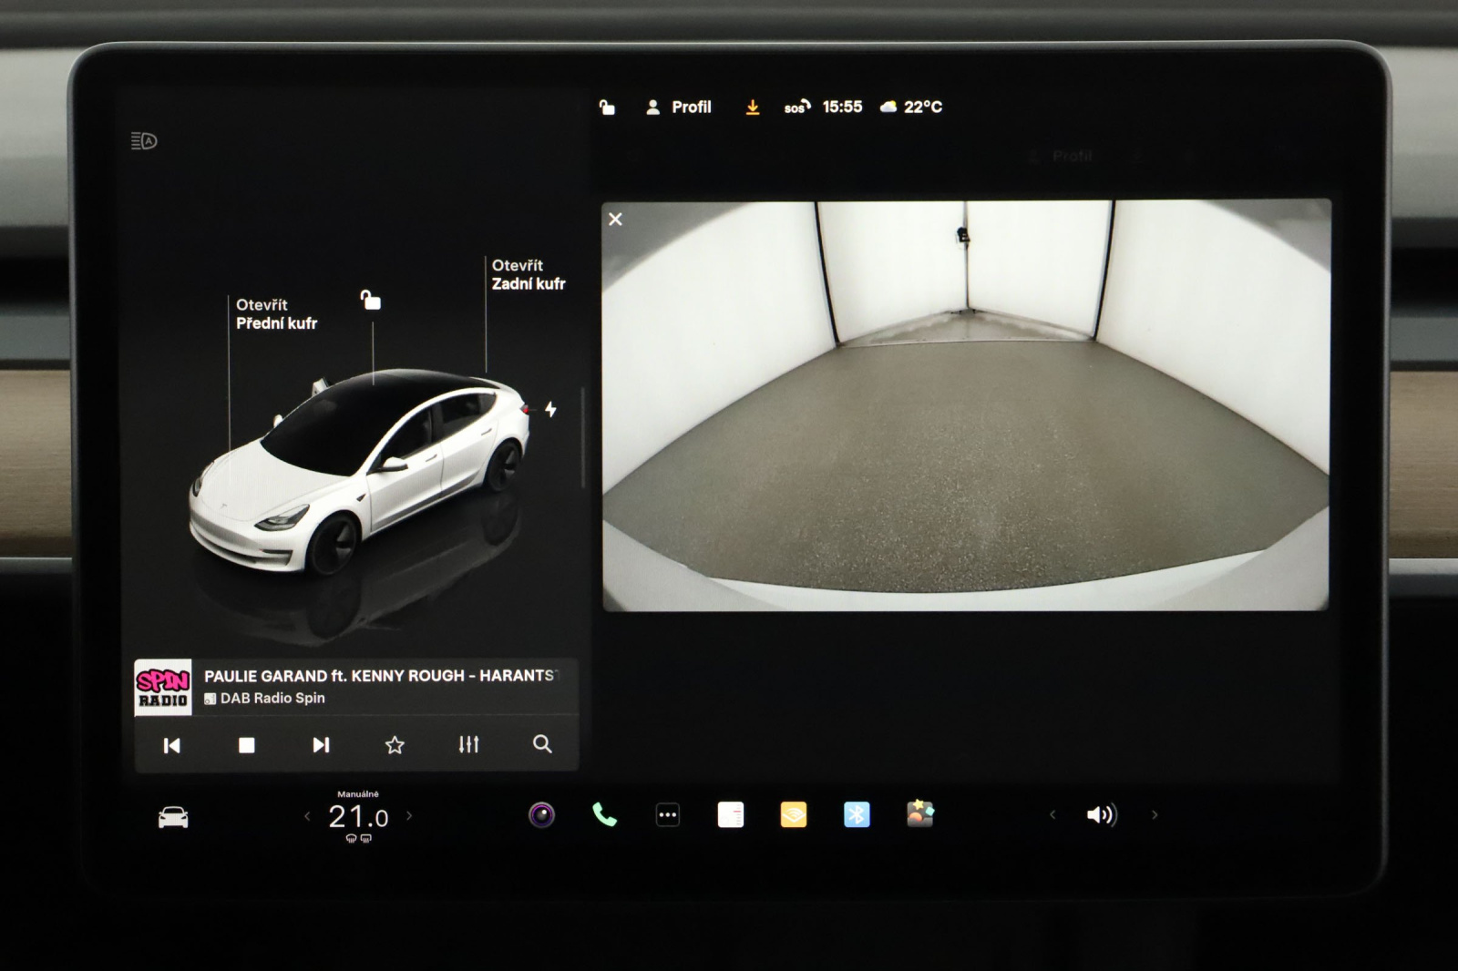Open the yellow Audible app icon

click(x=793, y=814)
